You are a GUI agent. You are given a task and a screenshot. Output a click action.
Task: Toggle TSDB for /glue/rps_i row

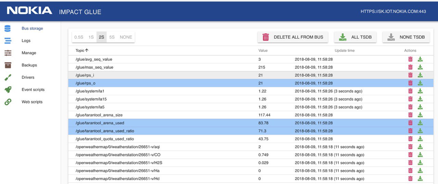(x=420, y=75)
